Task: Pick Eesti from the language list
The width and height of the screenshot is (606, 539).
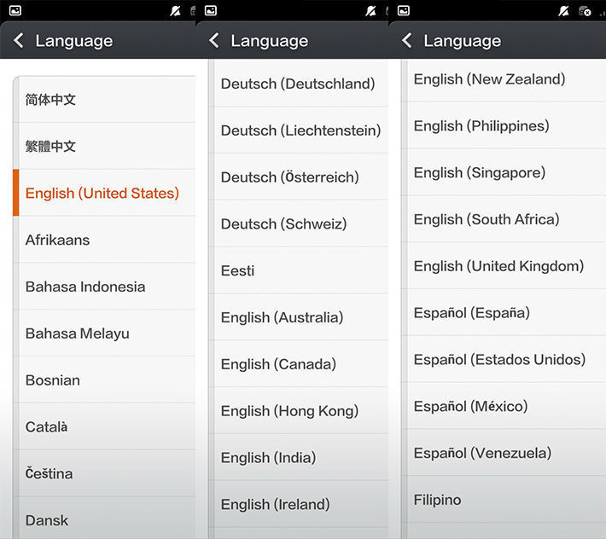Action: click(x=238, y=270)
